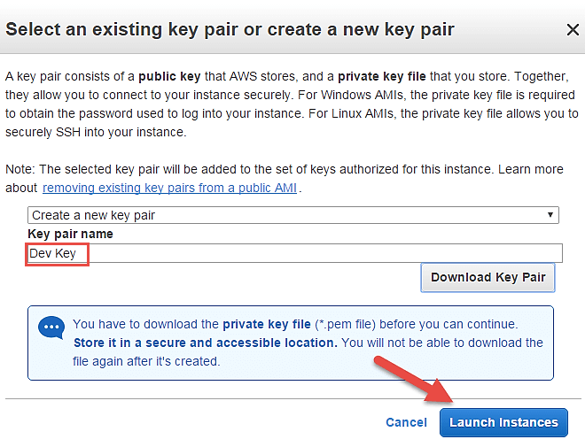Click the dropdown arrow of key pair selector
This screenshot has width=585, height=447.
551,215
